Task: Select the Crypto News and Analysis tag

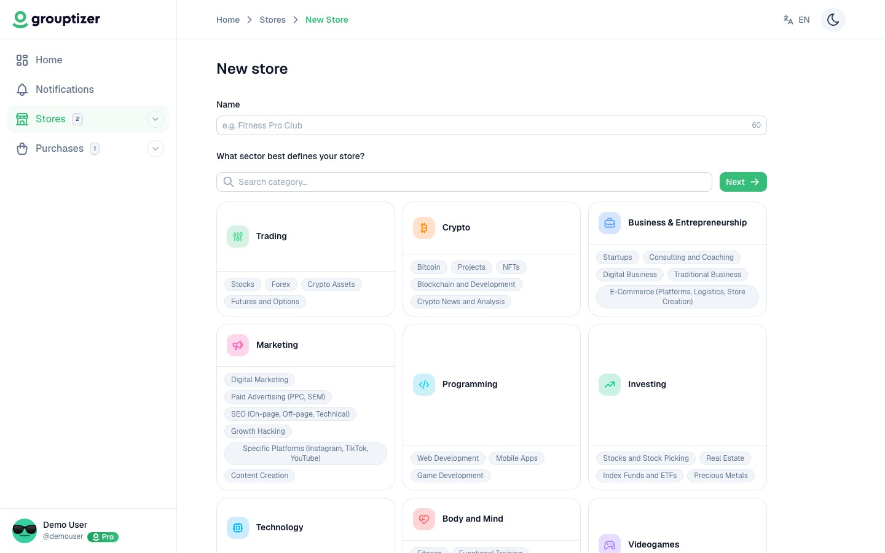Action: 461,302
